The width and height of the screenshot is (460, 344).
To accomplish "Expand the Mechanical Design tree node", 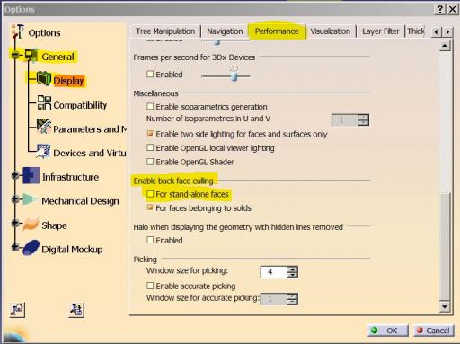I will 15,199.
